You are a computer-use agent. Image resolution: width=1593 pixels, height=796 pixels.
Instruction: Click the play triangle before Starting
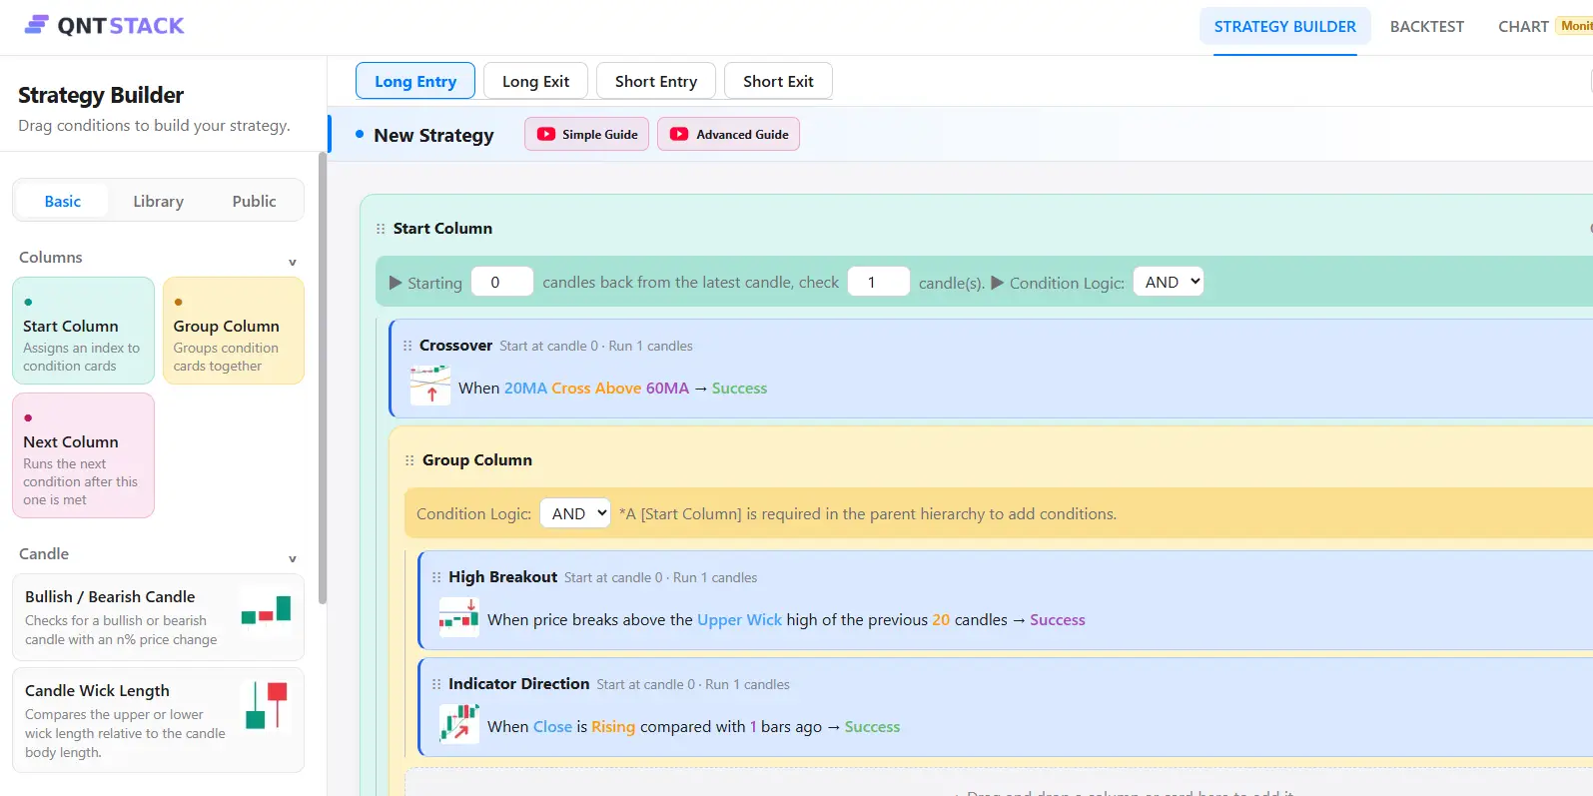tap(396, 283)
